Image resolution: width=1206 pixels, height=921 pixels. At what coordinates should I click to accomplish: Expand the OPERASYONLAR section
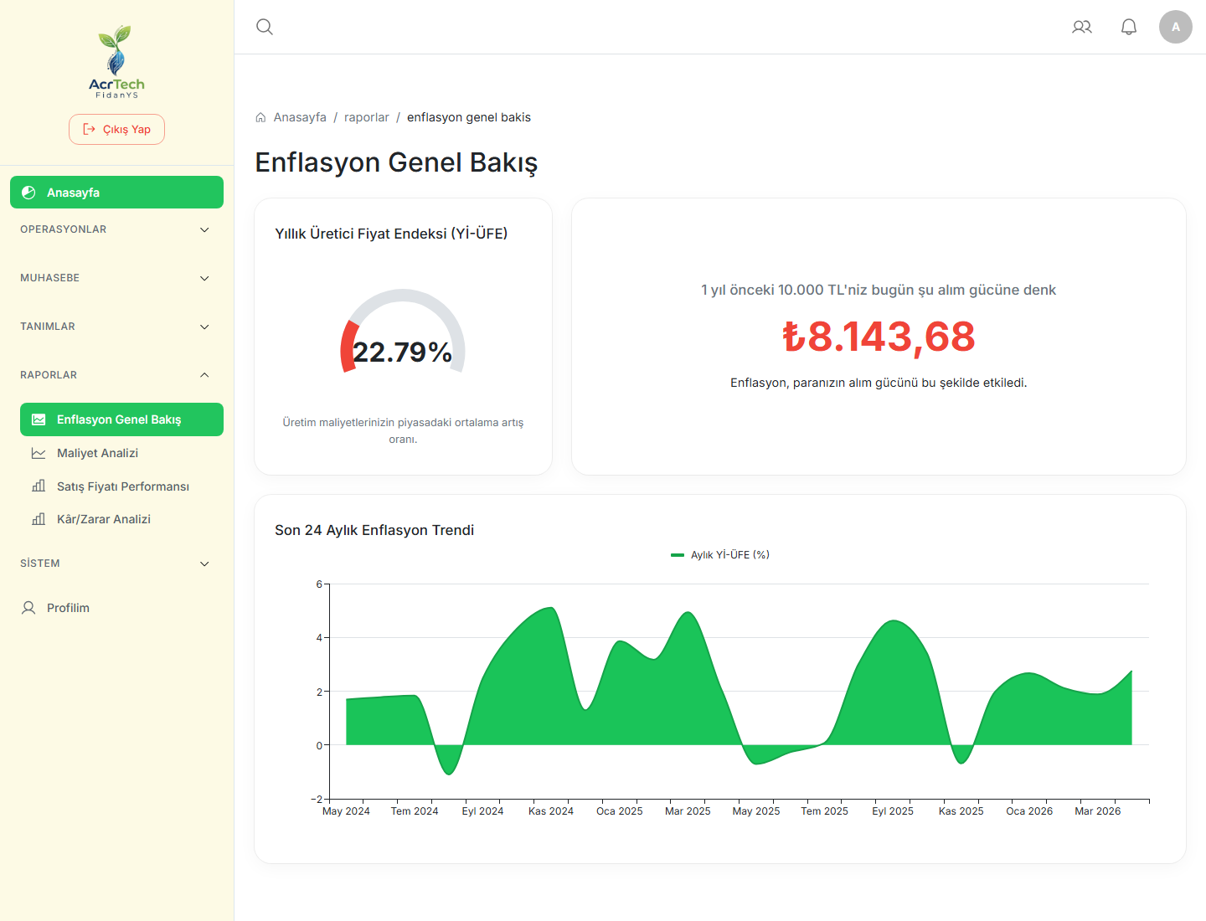coord(116,229)
